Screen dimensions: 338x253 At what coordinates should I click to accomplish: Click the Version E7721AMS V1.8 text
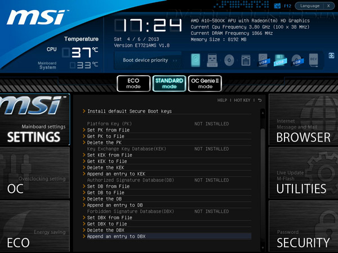click(x=141, y=46)
